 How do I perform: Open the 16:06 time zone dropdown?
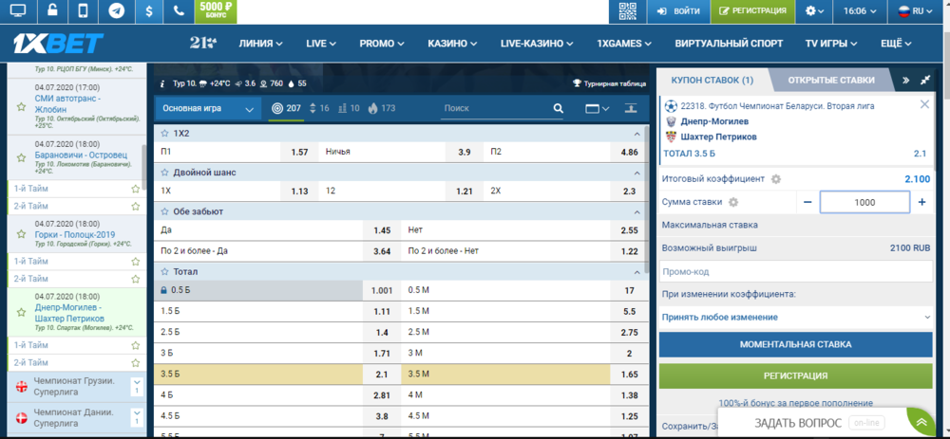862,10
